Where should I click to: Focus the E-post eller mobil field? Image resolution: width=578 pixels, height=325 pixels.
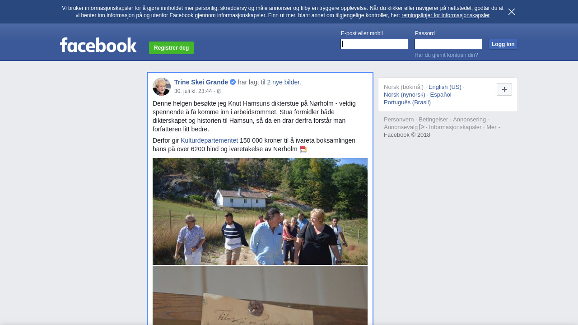click(x=374, y=44)
